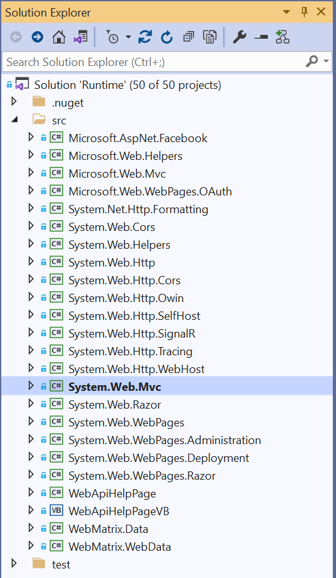Click the lock icon beside WebMatrix.WebData
This screenshot has height=578, width=336.
point(43,546)
